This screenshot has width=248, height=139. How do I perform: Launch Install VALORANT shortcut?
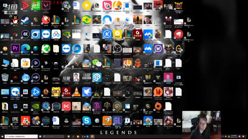click(x=46, y=5)
